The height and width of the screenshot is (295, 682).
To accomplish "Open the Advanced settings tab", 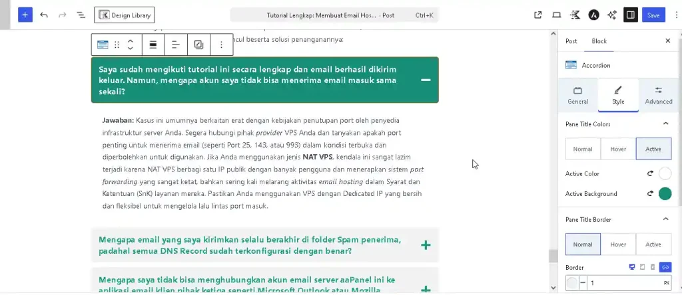I will [659, 96].
